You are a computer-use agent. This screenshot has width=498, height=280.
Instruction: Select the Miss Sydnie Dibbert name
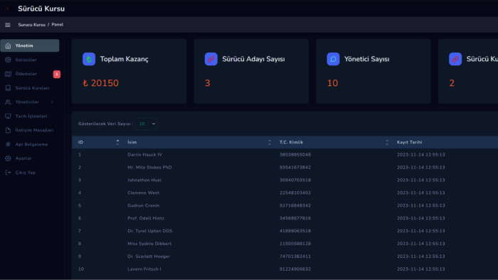point(149,244)
